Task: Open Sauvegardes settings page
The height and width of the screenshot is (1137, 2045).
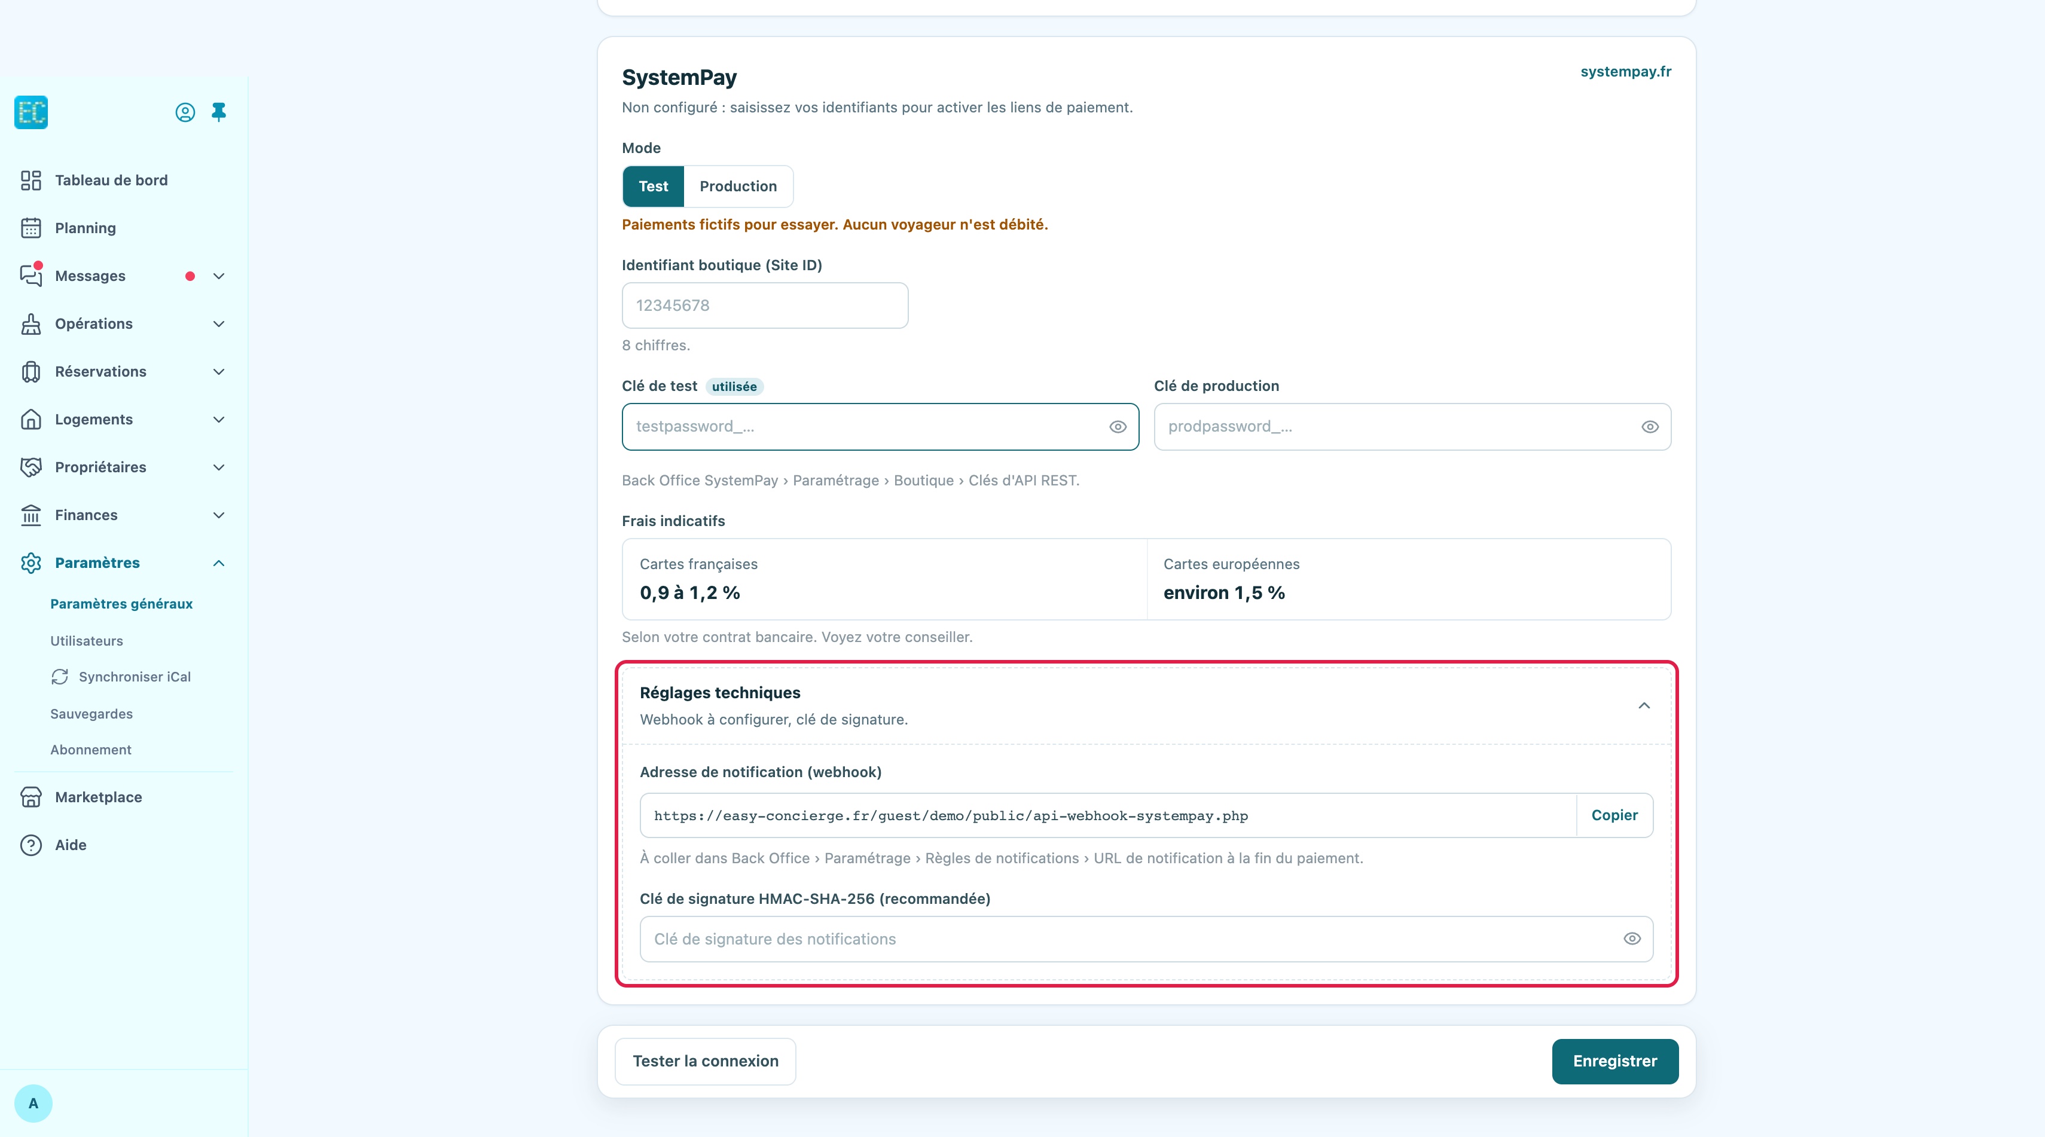Action: [x=91, y=714]
